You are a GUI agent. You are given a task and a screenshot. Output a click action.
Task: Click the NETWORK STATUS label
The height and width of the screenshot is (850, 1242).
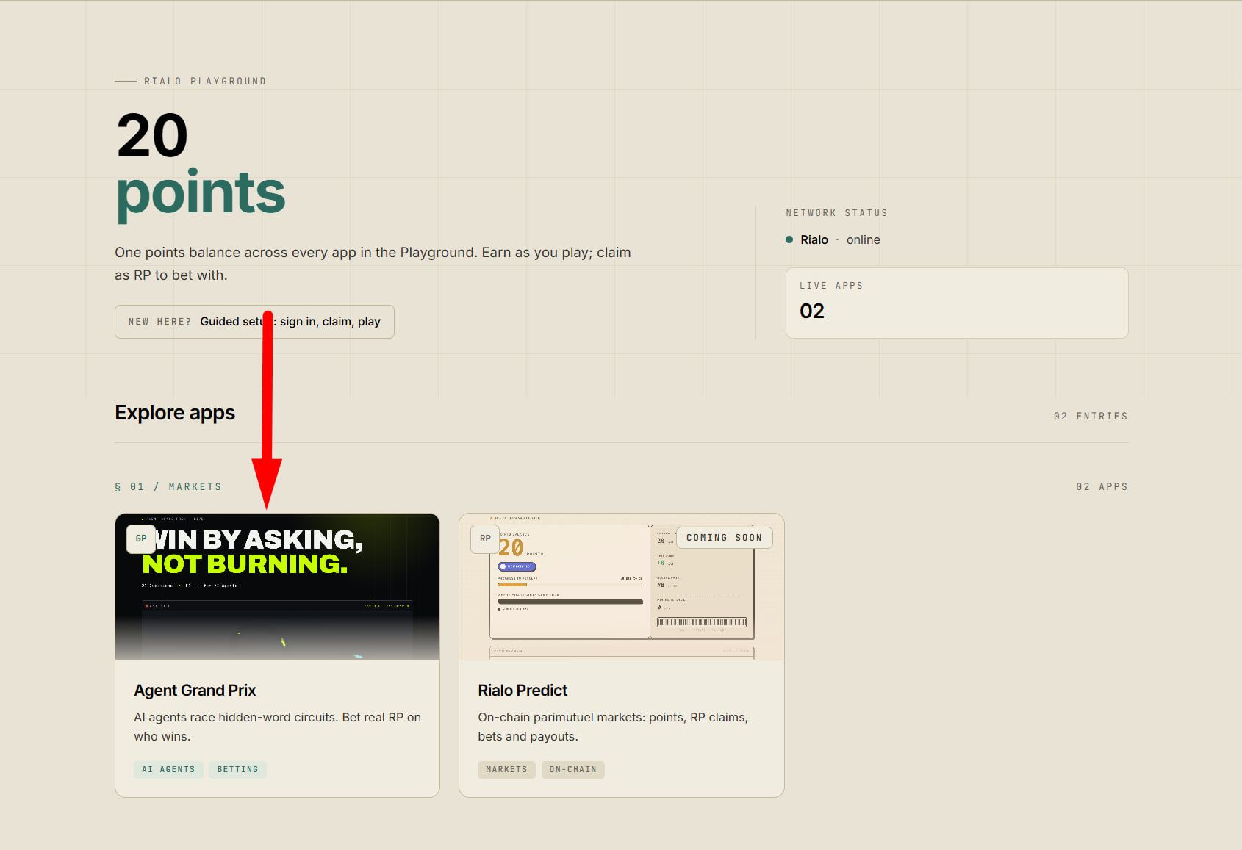[x=836, y=213]
